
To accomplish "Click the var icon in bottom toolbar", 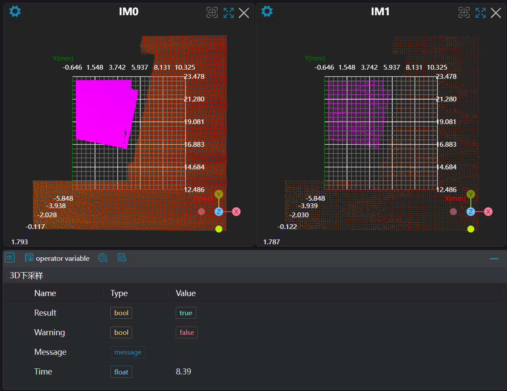I will (x=10, y=258).
